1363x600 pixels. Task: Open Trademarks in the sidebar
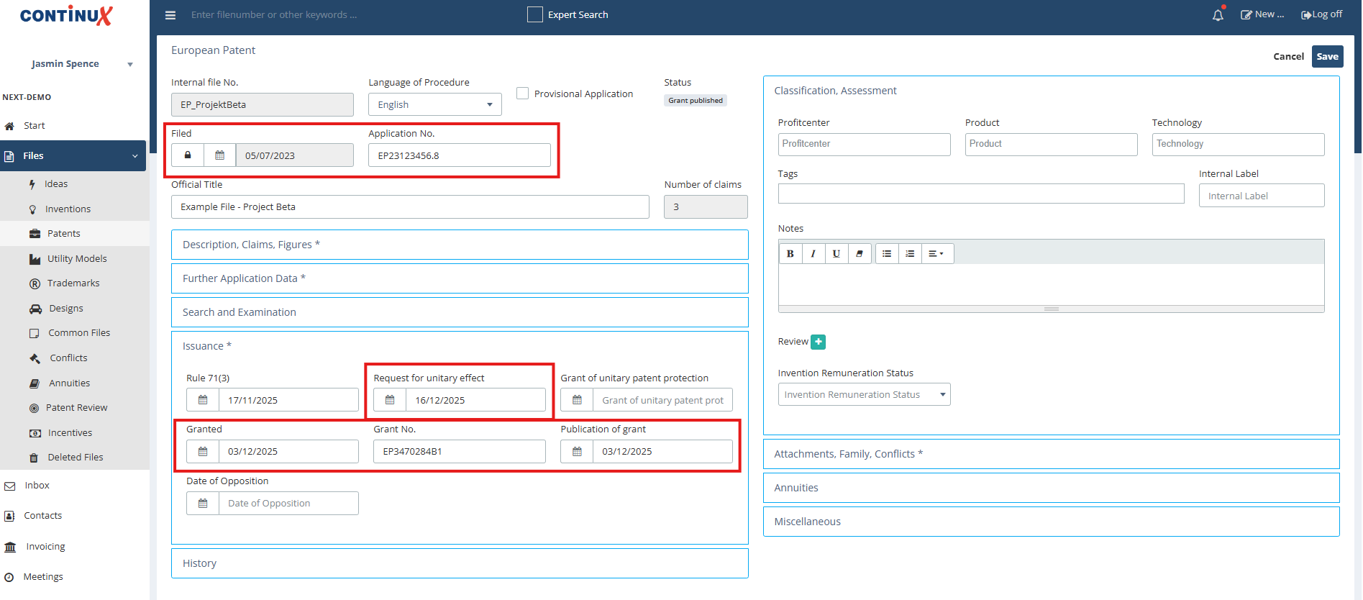point(75,283)
